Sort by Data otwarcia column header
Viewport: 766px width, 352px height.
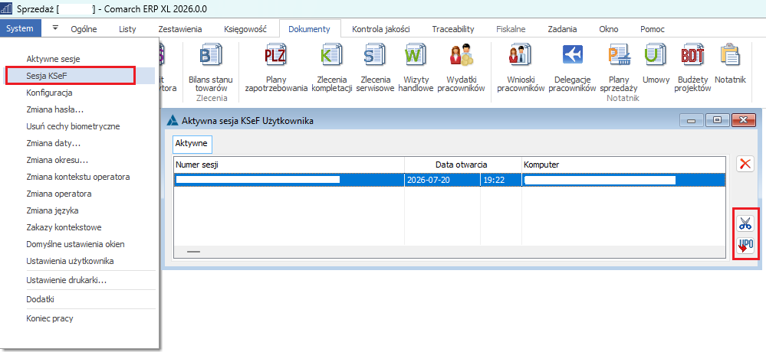463,165
